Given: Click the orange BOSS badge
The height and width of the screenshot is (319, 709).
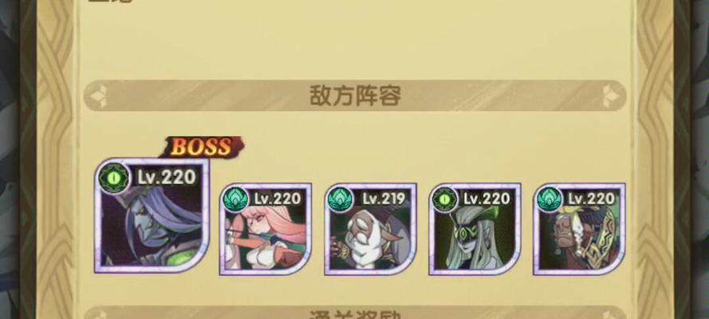Looking at the screenshot, I should click(202, 147).
